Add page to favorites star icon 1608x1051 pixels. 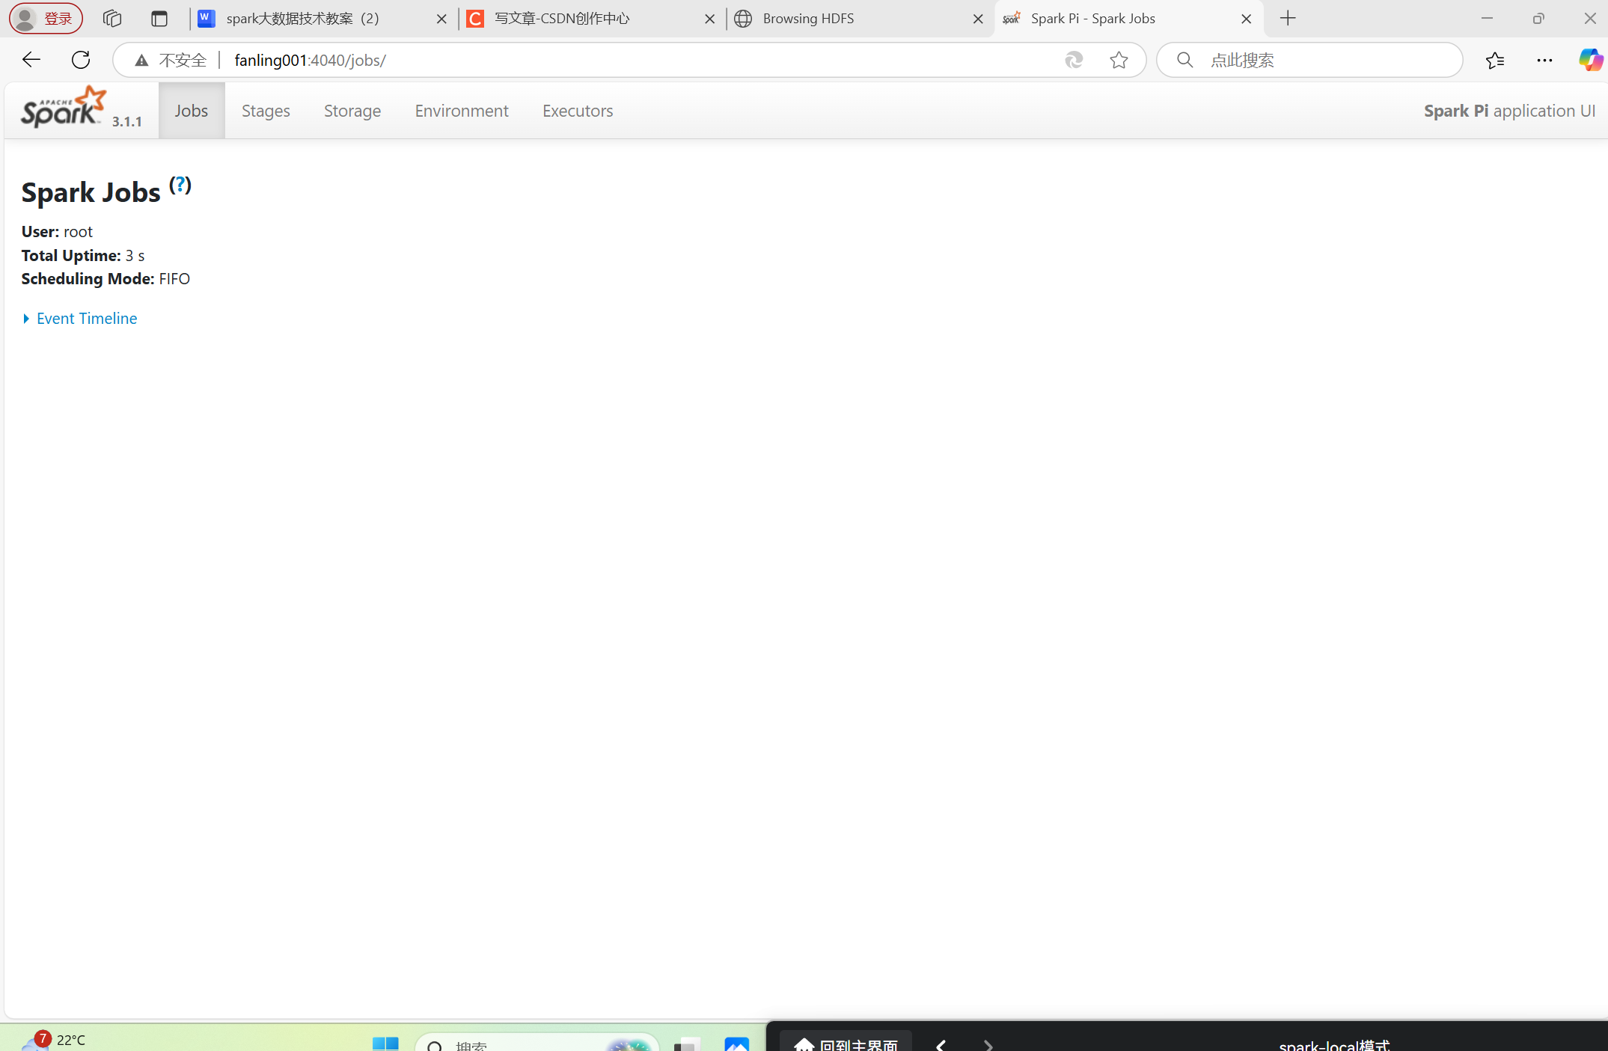[1118, 60]
